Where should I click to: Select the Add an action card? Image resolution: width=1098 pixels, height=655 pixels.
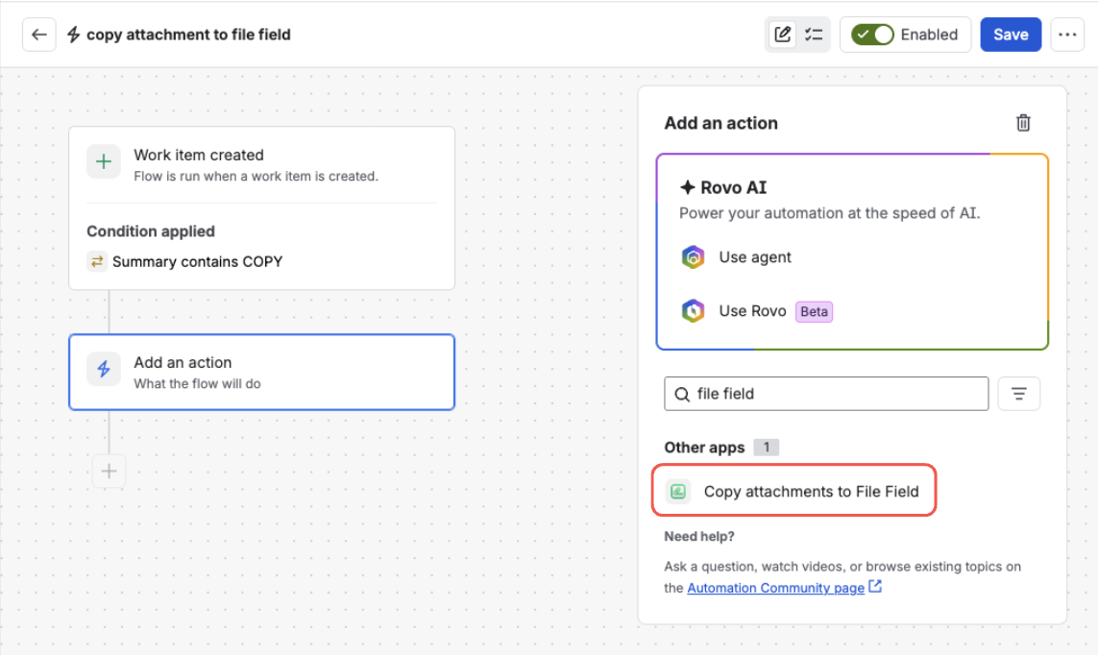[261, 373]
